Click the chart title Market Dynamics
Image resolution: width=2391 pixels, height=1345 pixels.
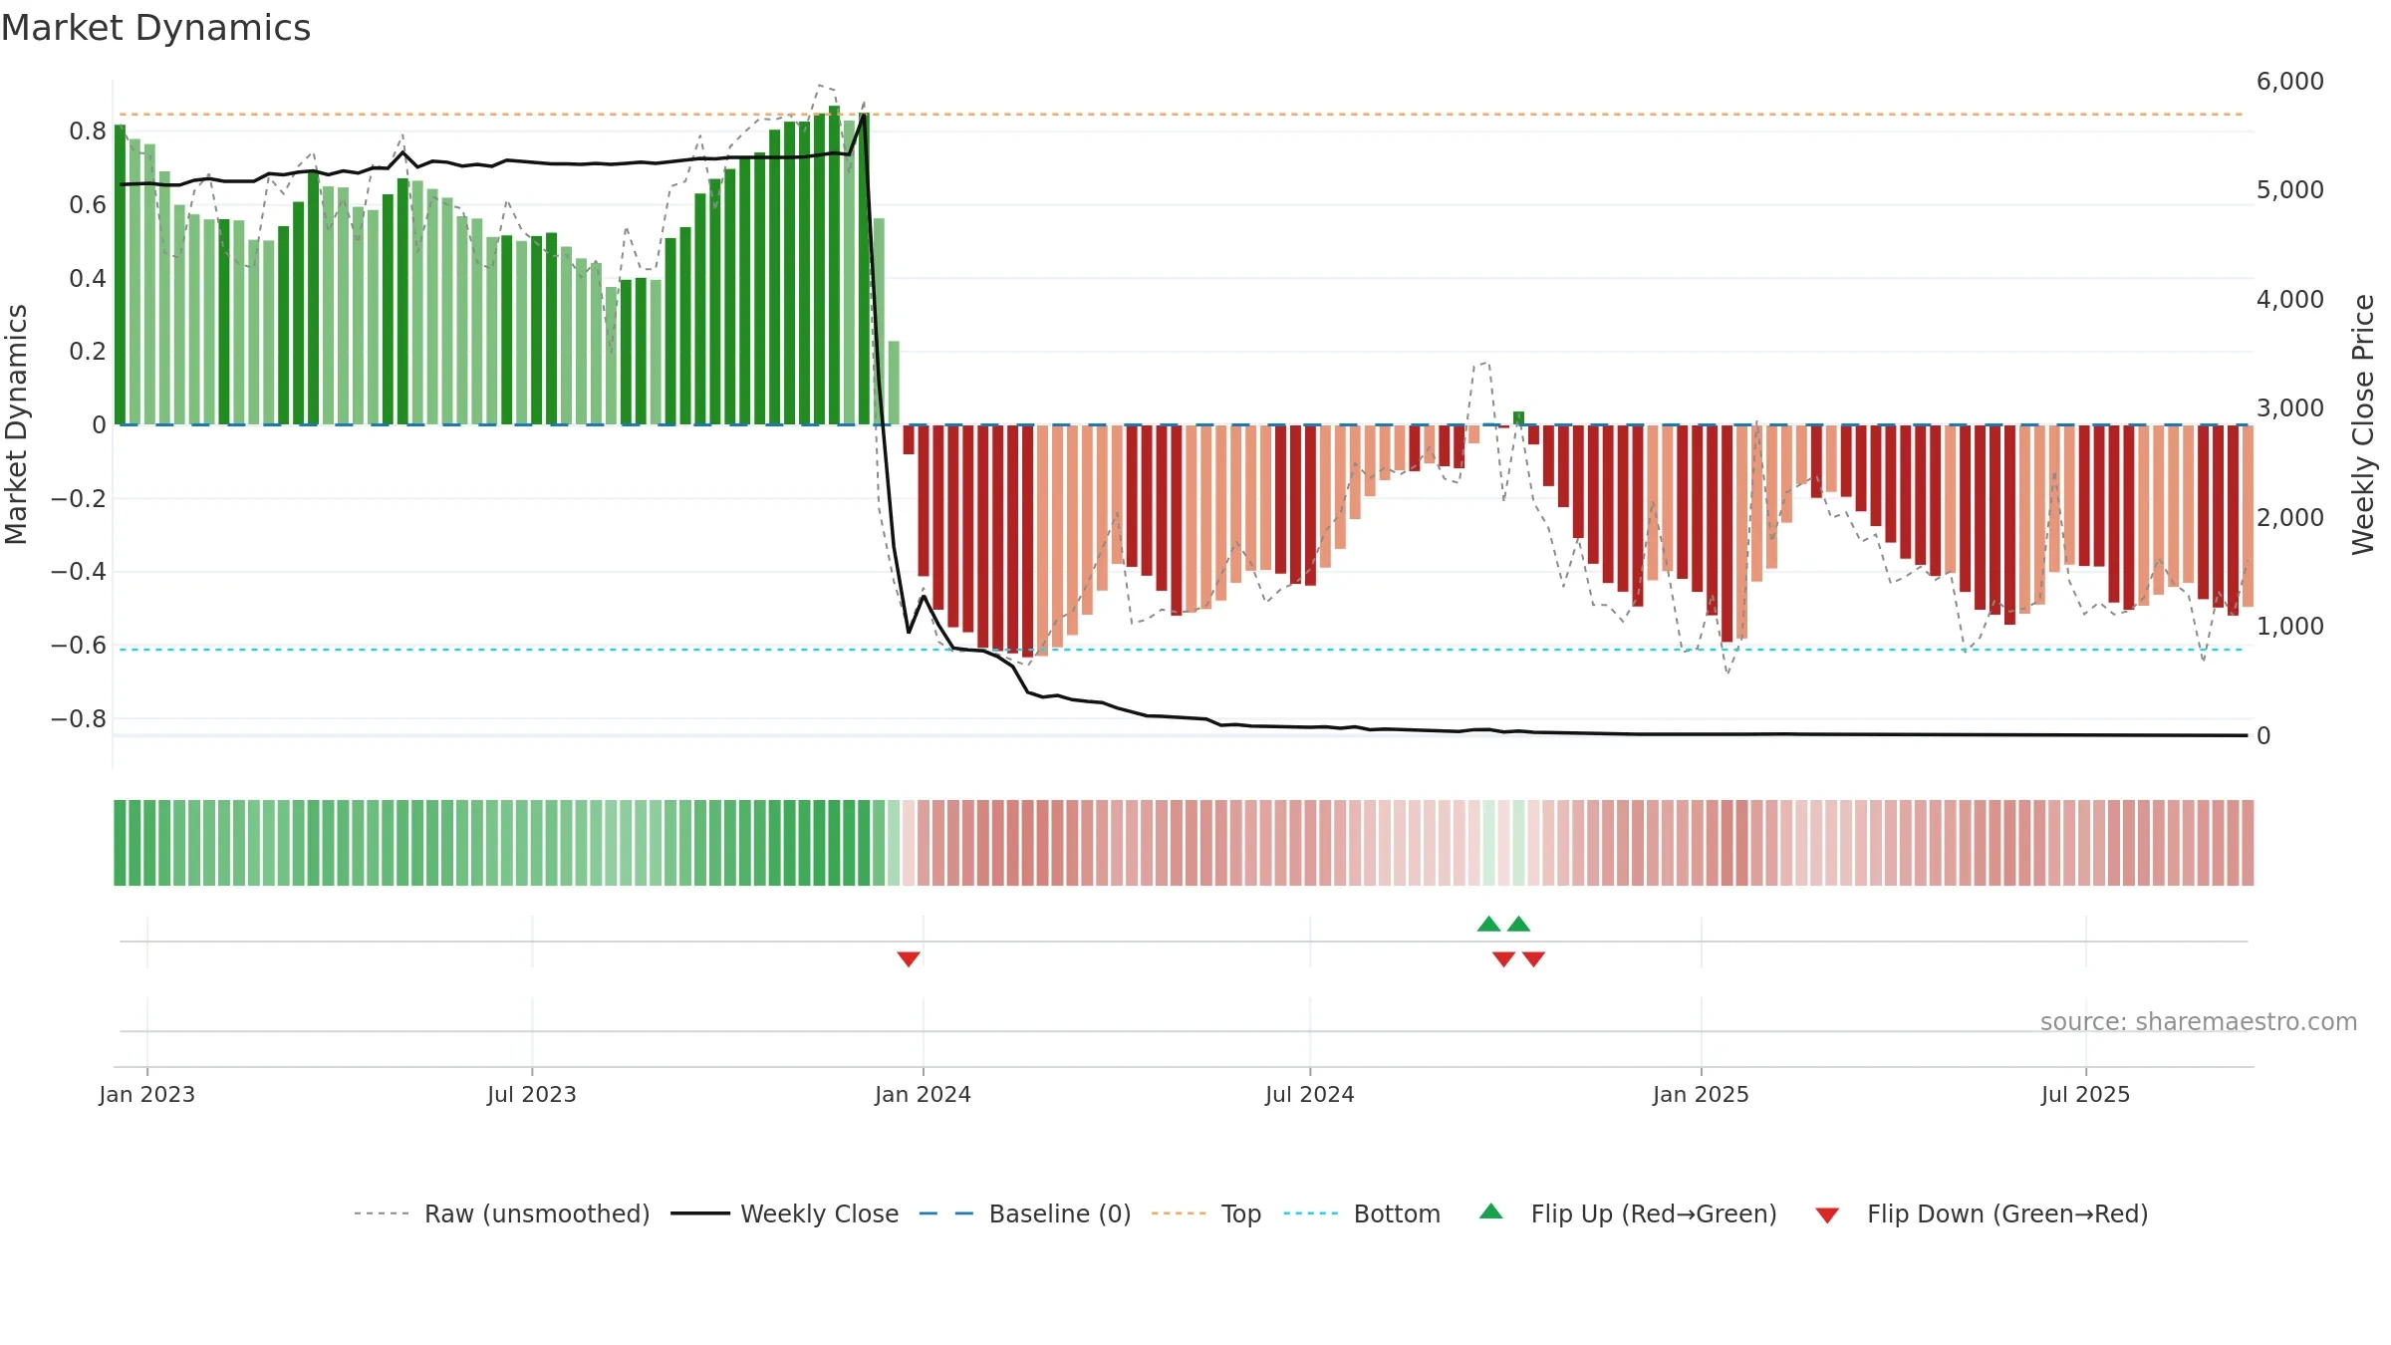tap(155, 28)
